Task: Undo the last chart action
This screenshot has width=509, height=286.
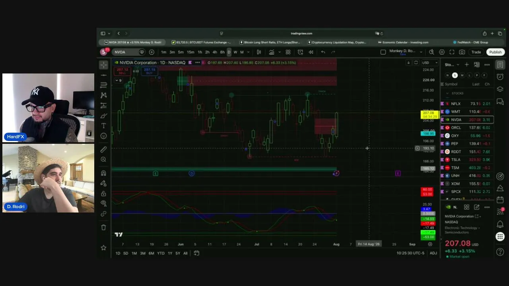Action: [323, 52]
